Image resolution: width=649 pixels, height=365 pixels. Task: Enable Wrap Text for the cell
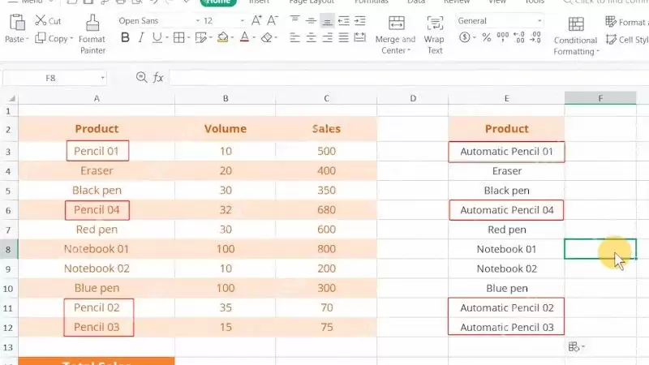[x=434, y=35]
